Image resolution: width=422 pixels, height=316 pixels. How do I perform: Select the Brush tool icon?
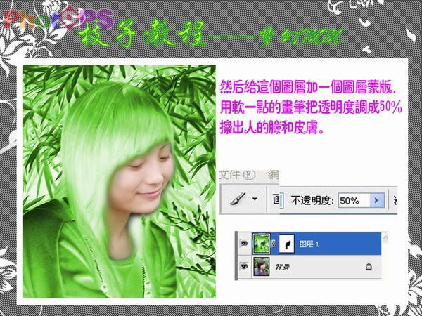click(x=238, y=199)
